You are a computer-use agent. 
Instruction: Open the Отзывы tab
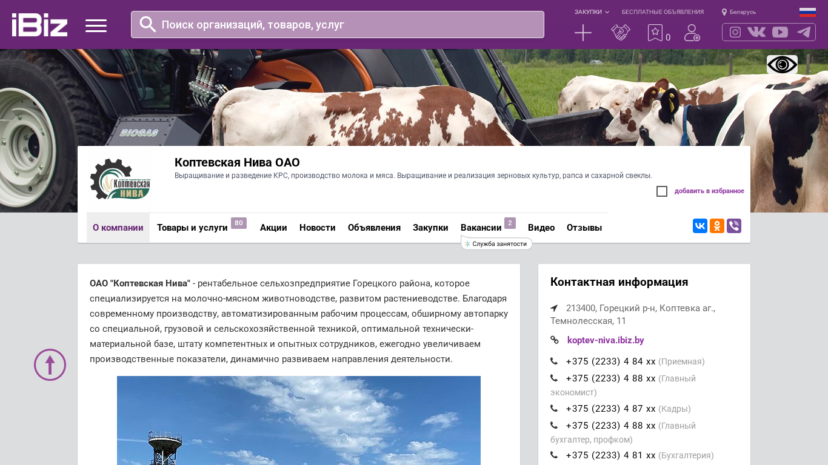click(x=584, y=228)
